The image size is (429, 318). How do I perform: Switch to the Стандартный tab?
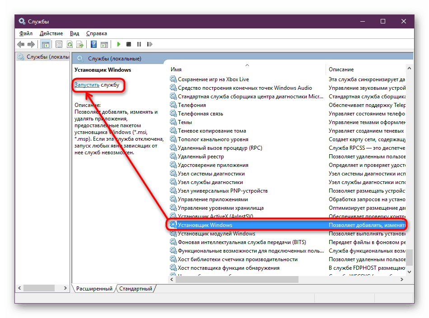coord(136,289)
